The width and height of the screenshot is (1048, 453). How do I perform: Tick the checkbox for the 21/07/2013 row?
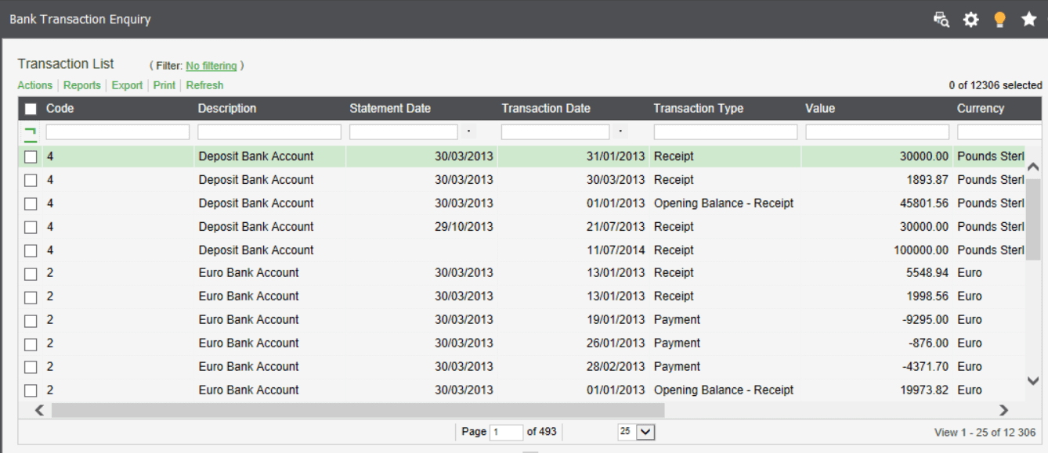coord(31,227)
